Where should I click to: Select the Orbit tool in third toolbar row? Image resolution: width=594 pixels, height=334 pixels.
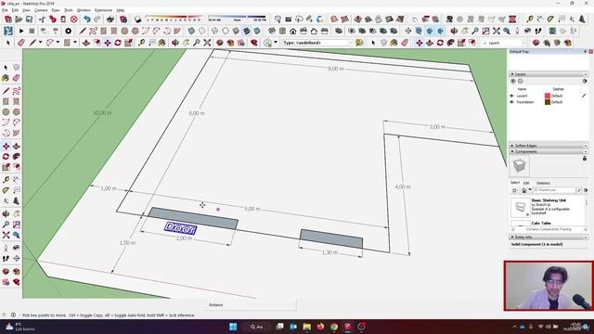pos(175,43)
